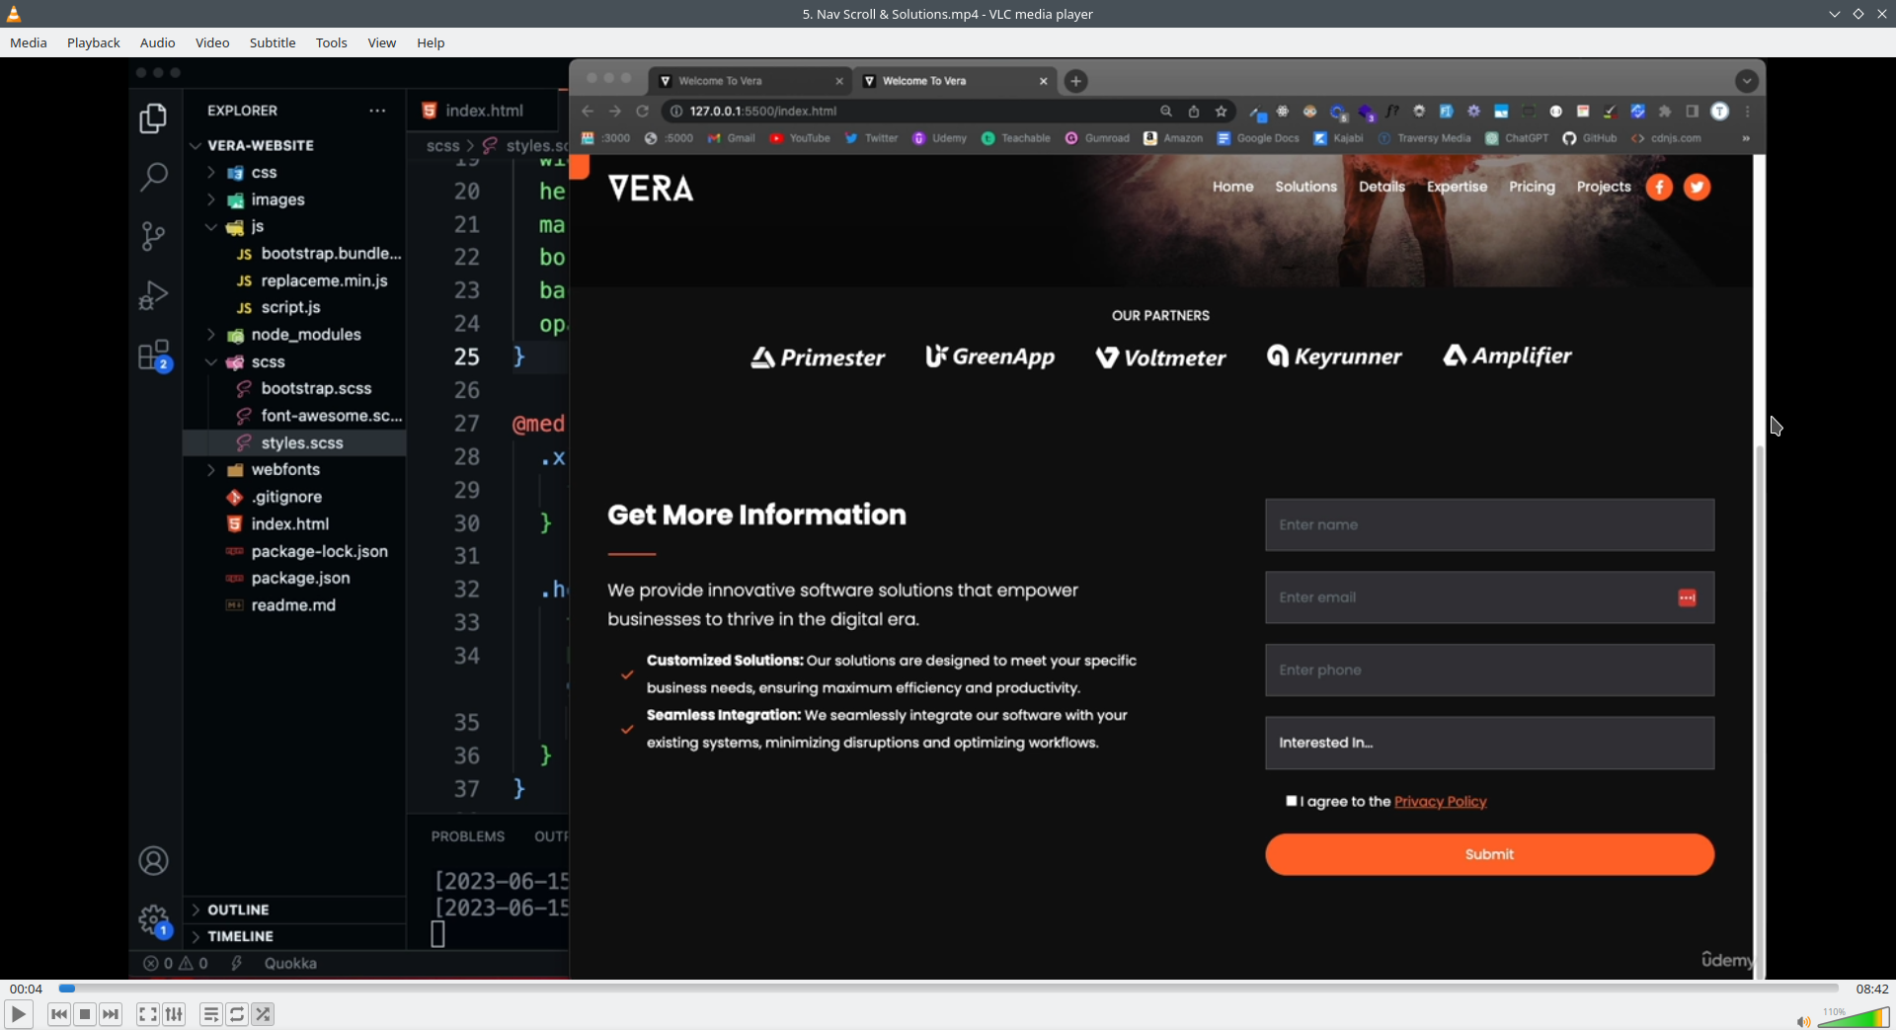Viewport: 1896px width, 1030px height.
Task: Open the Tools menu
Action: tap(332, 42)
